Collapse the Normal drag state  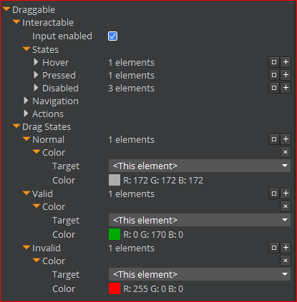coord(26,139)
